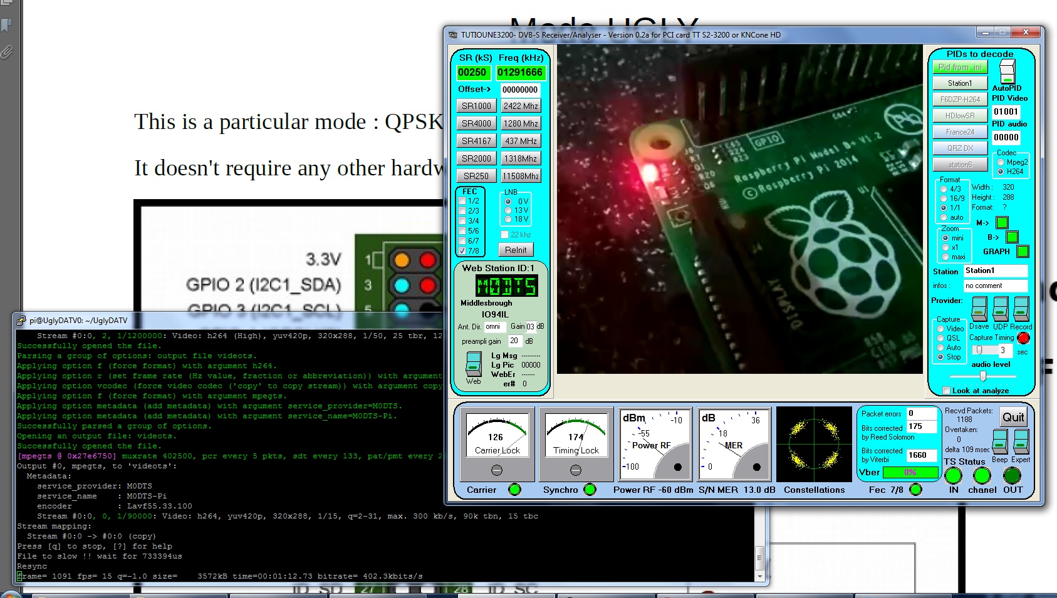Choose the 16/9 format option
Screen dimensions: 1057x598
[944, 198]
